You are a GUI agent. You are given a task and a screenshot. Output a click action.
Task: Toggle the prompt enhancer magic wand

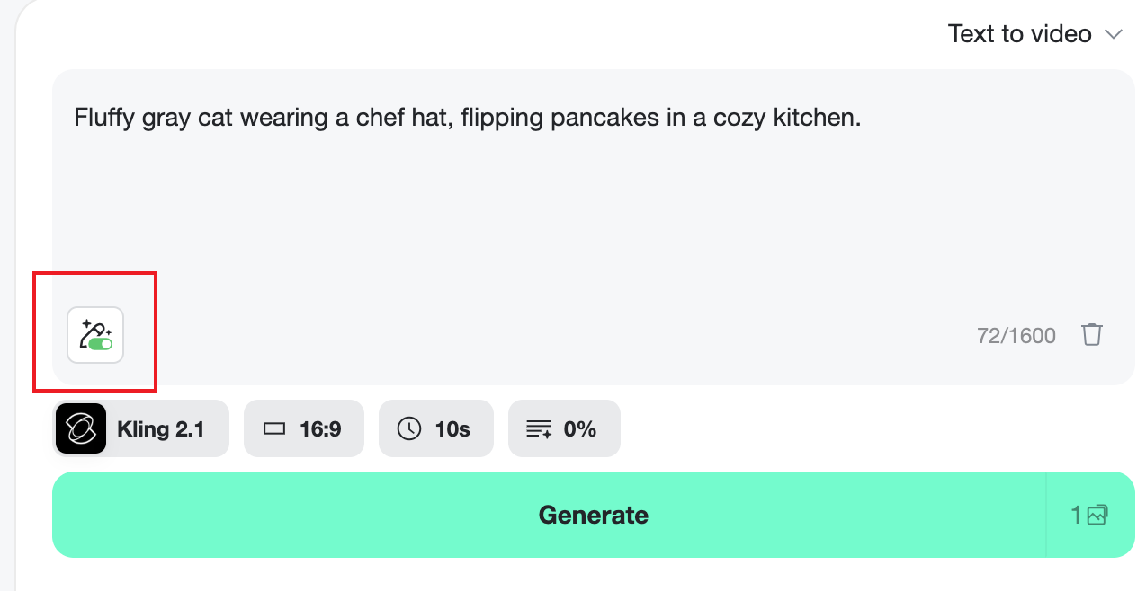95,334
